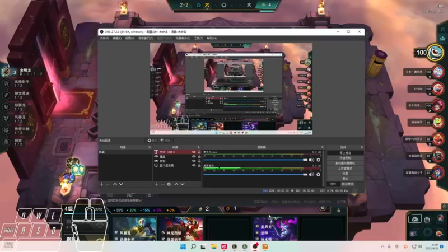Viewport: 448px width, 252px height.
Task: Click the OBS preview canvas
Action: point(231,89)
